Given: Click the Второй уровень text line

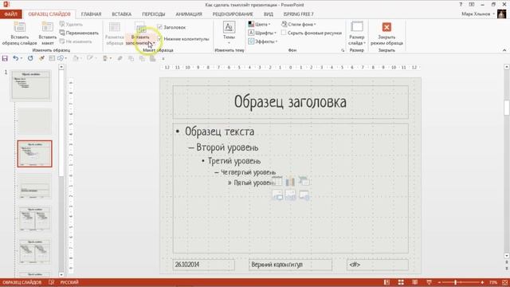Looking at the screenshot, I should [x=227, y=147].
